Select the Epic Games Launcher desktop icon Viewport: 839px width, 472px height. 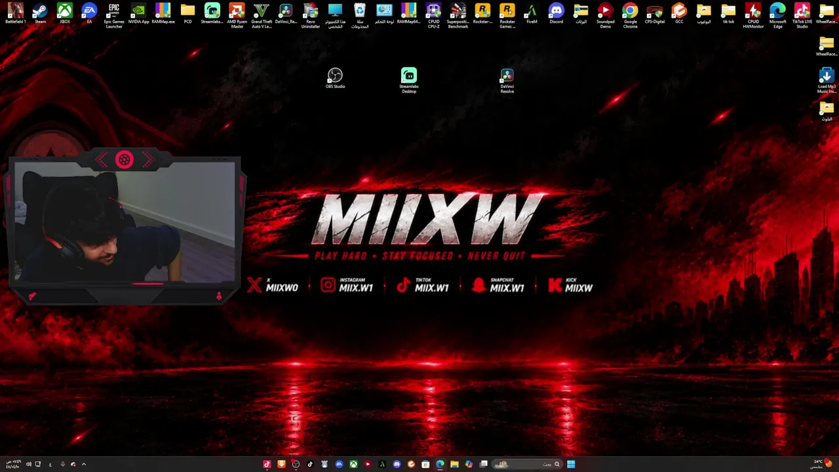114,16
